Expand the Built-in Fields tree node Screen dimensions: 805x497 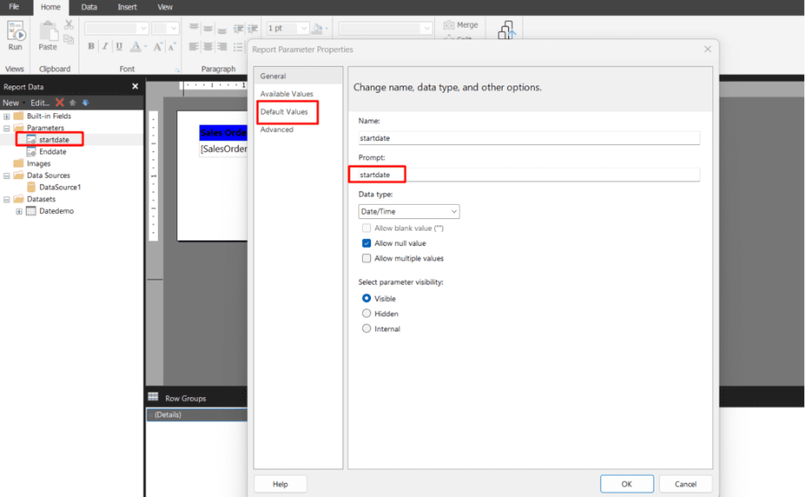[x=7, y=116]
